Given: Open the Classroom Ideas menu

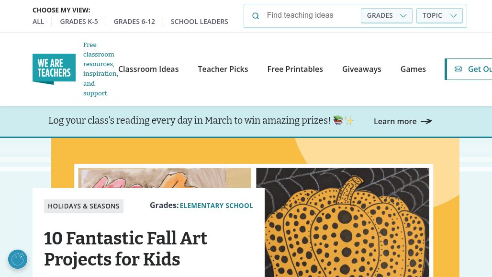Looking at the screenshot, I should click(x=148, y=69).
